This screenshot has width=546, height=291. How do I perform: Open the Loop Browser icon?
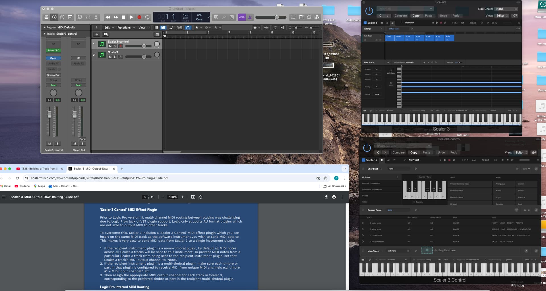[x=309, y=17]
